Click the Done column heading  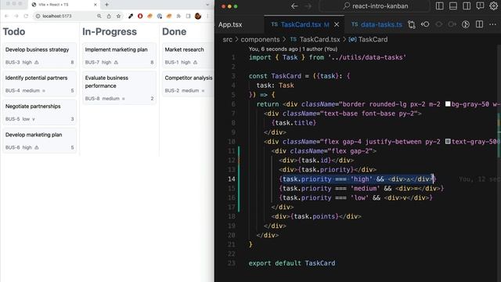pos(174,31)
